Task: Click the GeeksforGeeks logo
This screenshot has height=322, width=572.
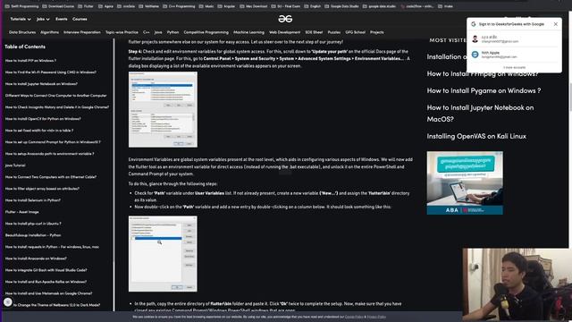Action: (285, 19)
